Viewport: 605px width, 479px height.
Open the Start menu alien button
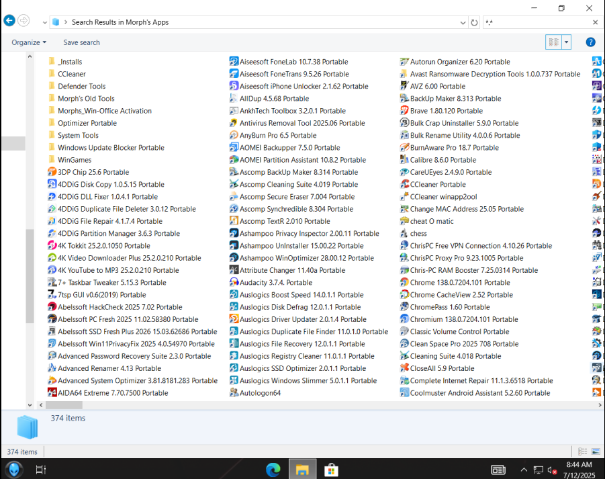(14, 470)
